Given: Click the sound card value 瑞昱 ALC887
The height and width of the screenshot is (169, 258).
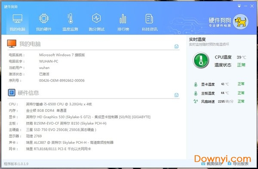Looking at the screenshot, I should (70, 142).
